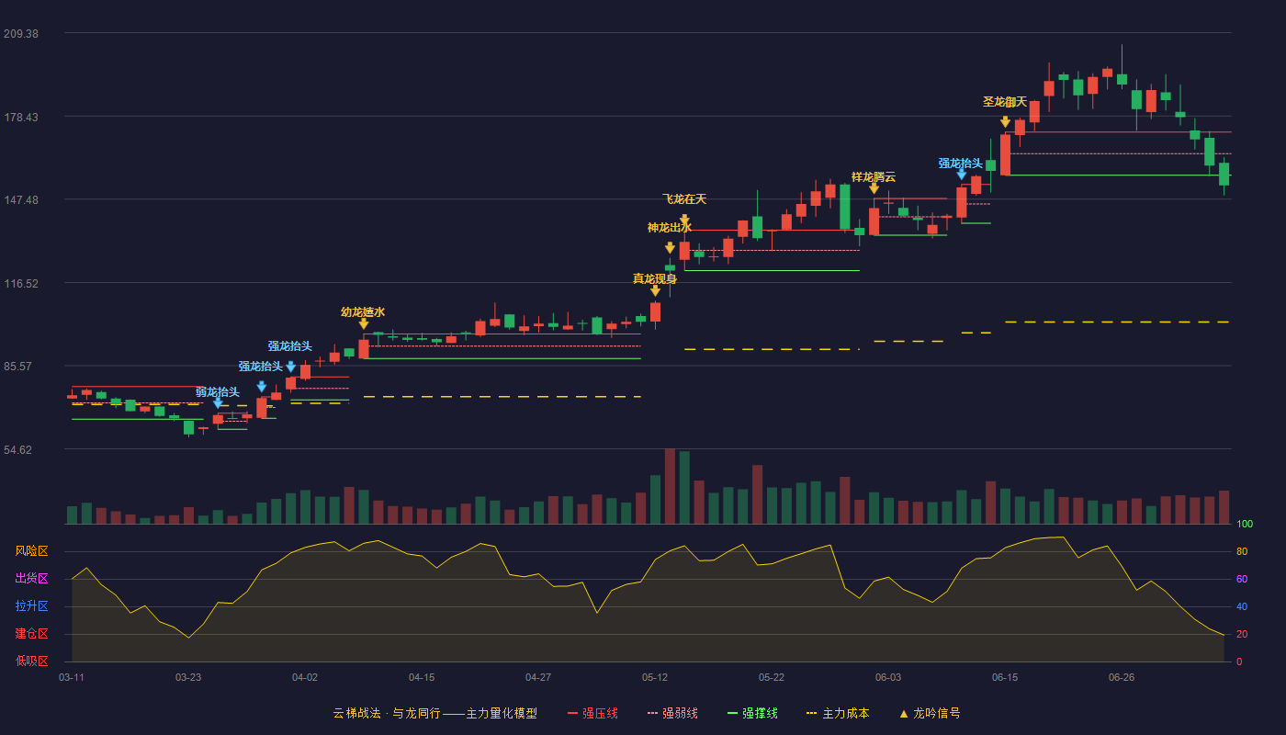
Task: Click the 06-15 date label
Action: pos(1005,677)
